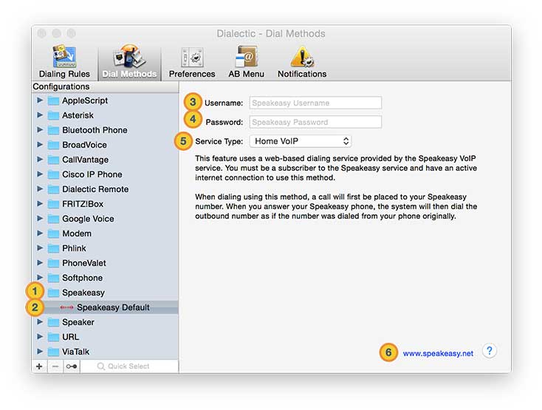Screen dimensions: 542x410
Task: Click the red Speakeasy Default connection icon
Action: coord(66,307)
